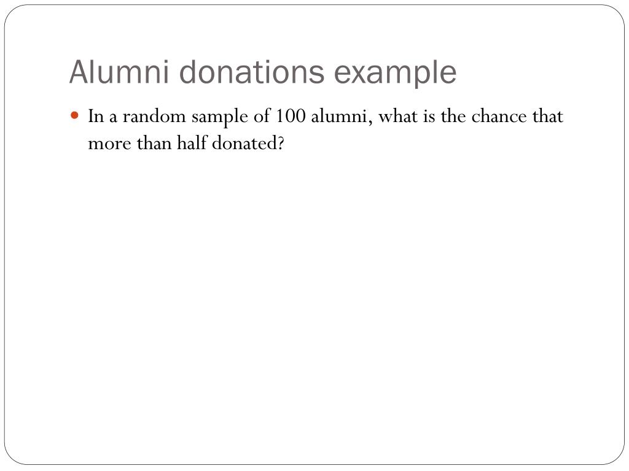Click the word "donated?" in the second line

point(248,143)
